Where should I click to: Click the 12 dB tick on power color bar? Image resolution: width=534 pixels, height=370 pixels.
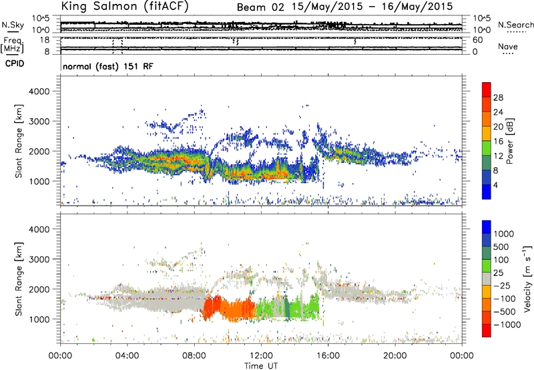[498, 156]
